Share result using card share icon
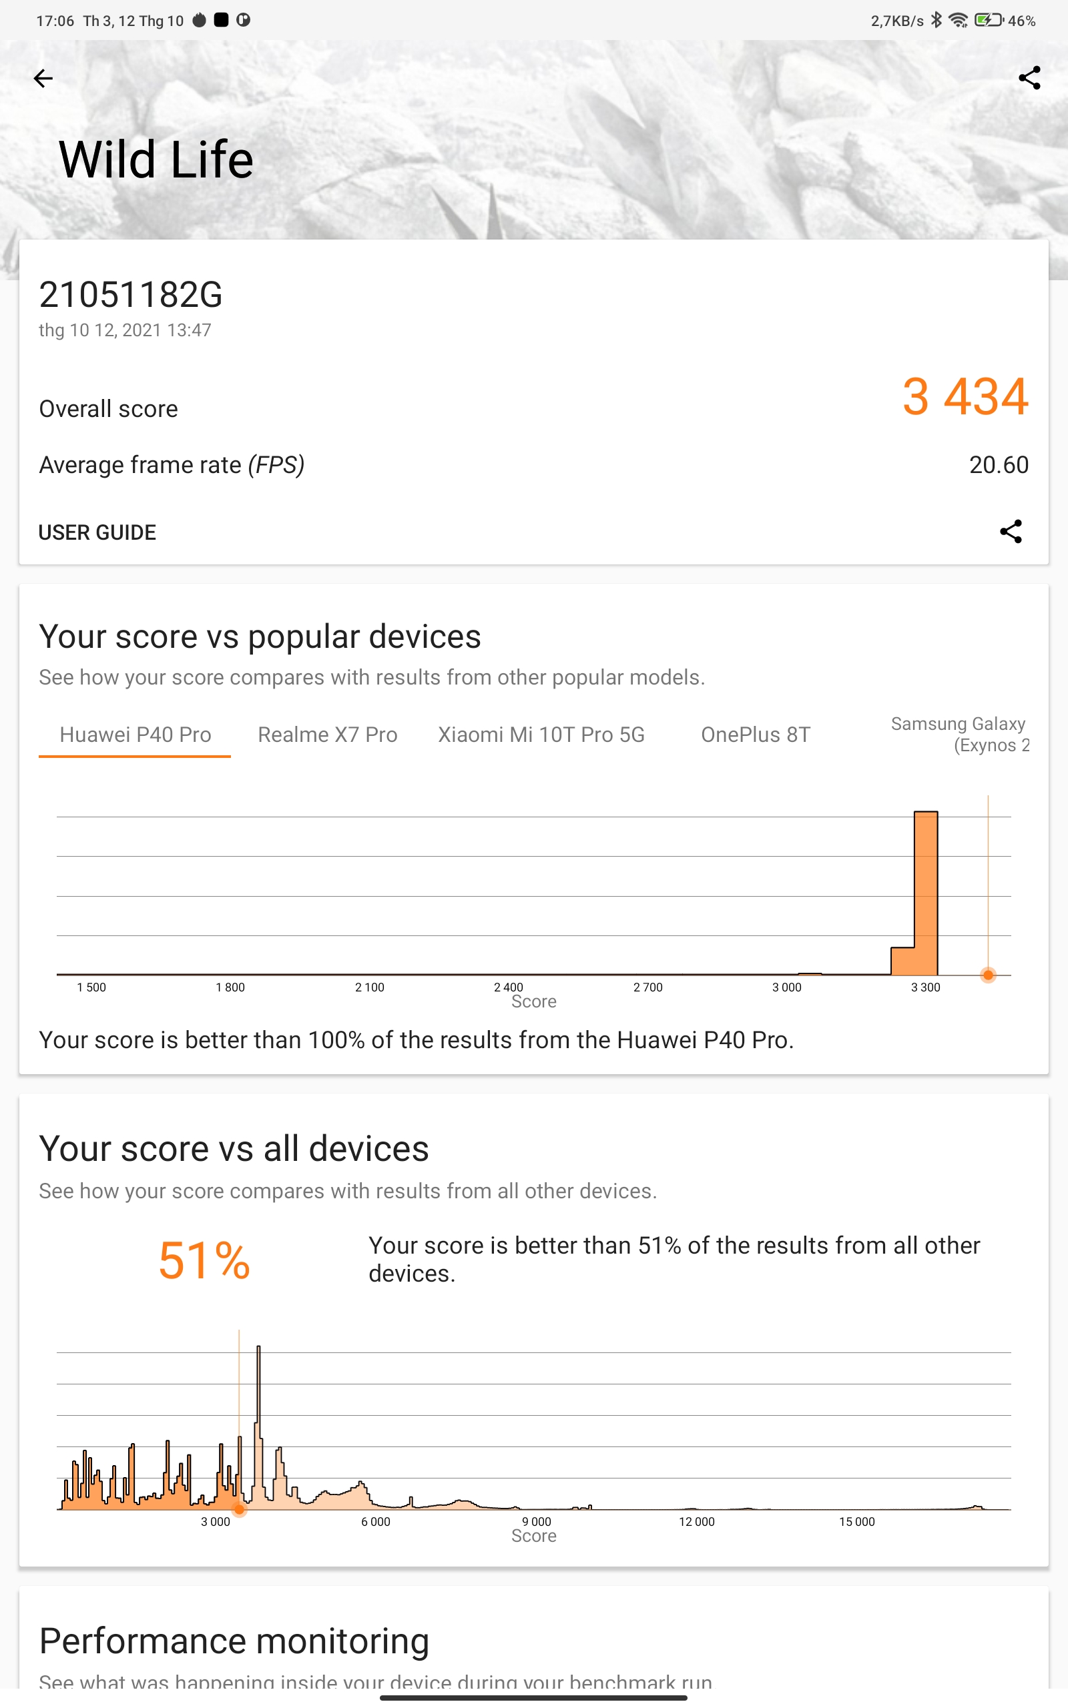Screen dimensions: 1068x1708 (x=1011, y=532)
